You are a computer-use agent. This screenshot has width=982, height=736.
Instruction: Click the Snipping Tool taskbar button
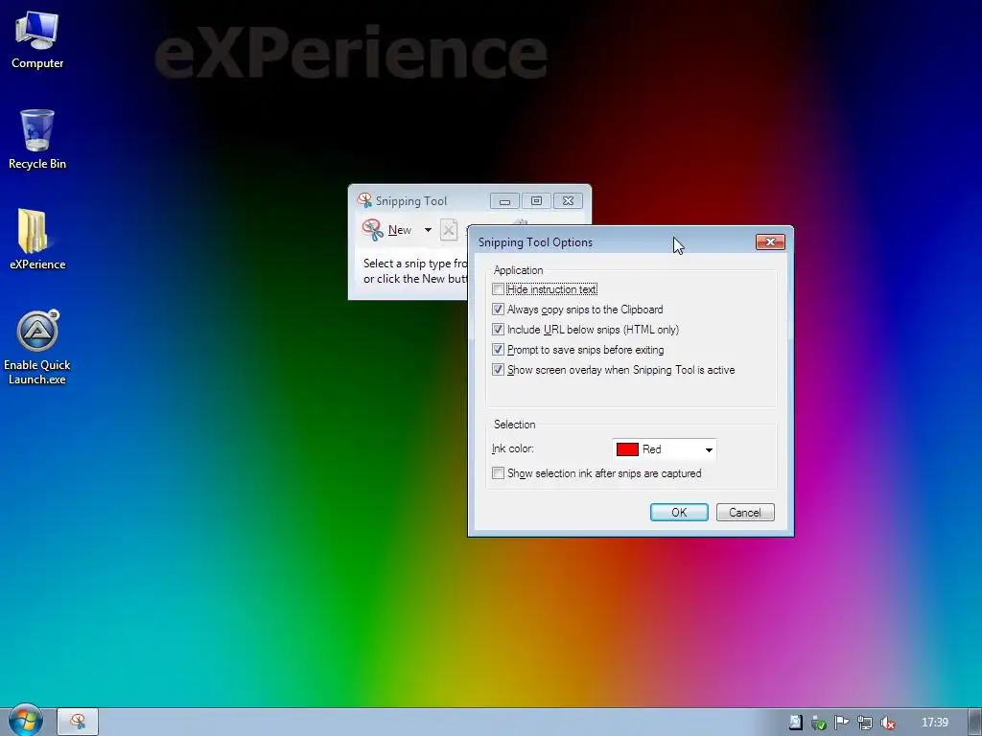78,722
